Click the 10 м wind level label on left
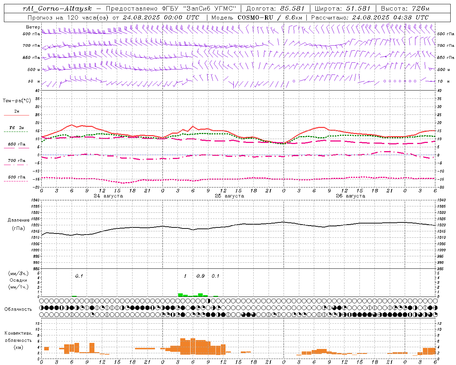Viewport: 456px width, 365px height. click(34, 81)
